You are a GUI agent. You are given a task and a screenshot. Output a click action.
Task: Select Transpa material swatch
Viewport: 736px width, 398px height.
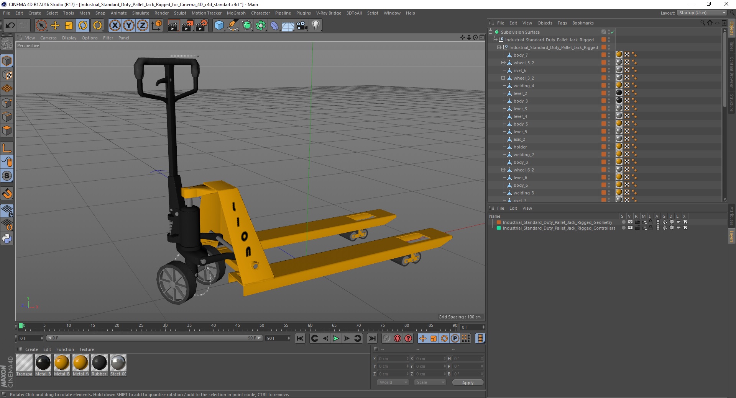[24, 365]
